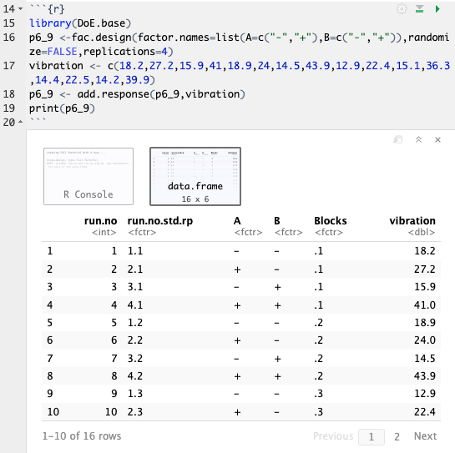Click the B column header
Viewport: 455px width, 453px height.
277,221
